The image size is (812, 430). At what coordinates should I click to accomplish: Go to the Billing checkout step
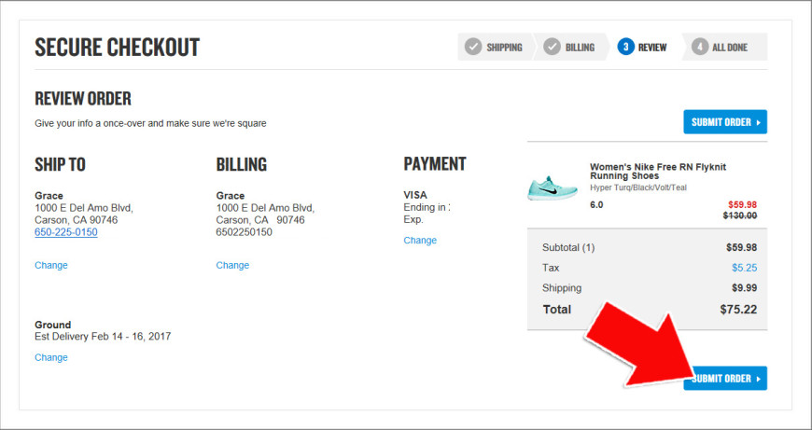(570, 47)
